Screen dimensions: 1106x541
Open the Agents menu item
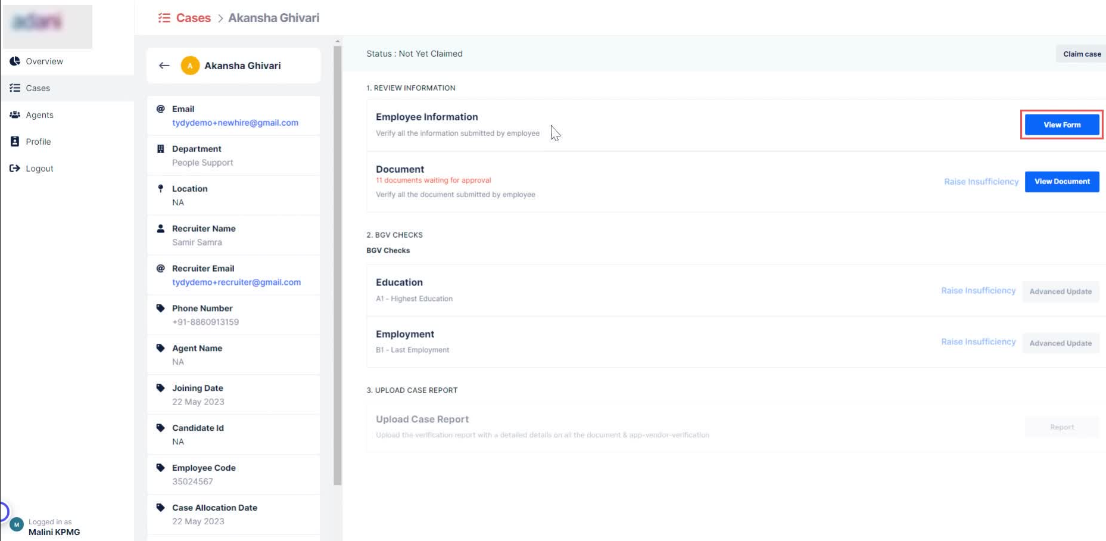tap(67, 115)
